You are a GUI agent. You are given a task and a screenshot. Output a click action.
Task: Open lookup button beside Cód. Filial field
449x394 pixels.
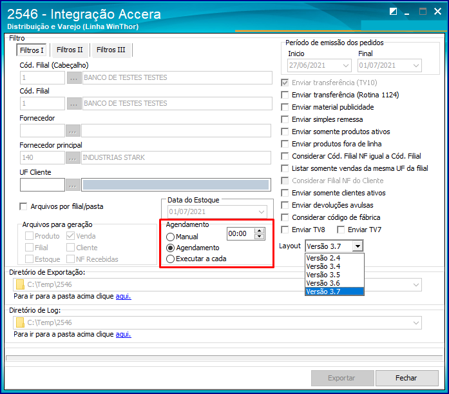coord(74,103)
